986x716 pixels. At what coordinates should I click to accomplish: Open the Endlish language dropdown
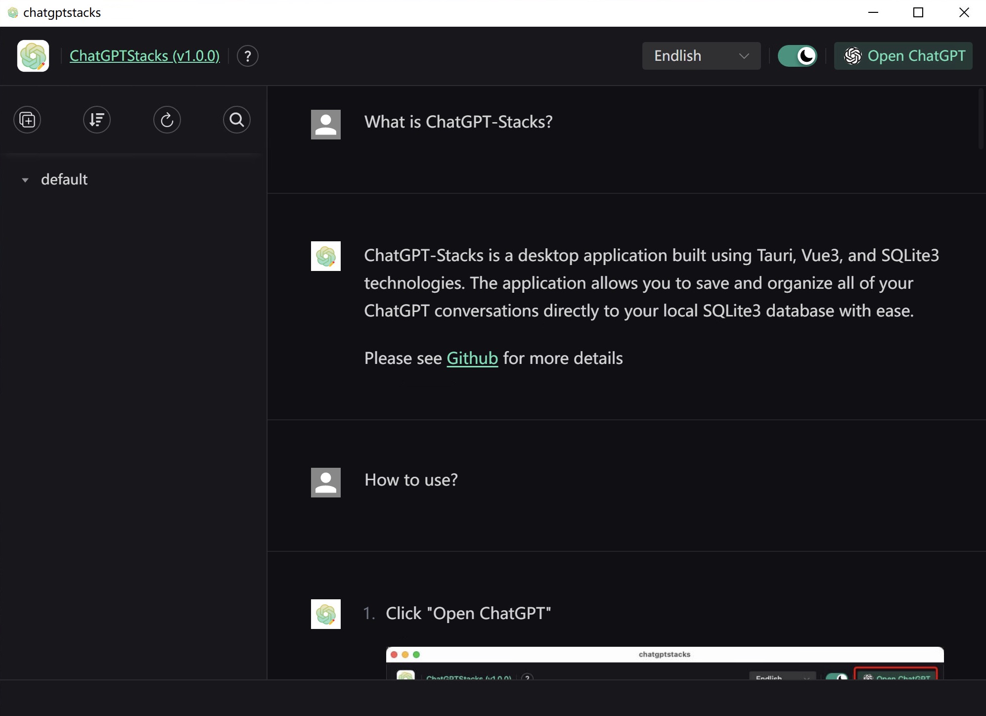[701, 56]
